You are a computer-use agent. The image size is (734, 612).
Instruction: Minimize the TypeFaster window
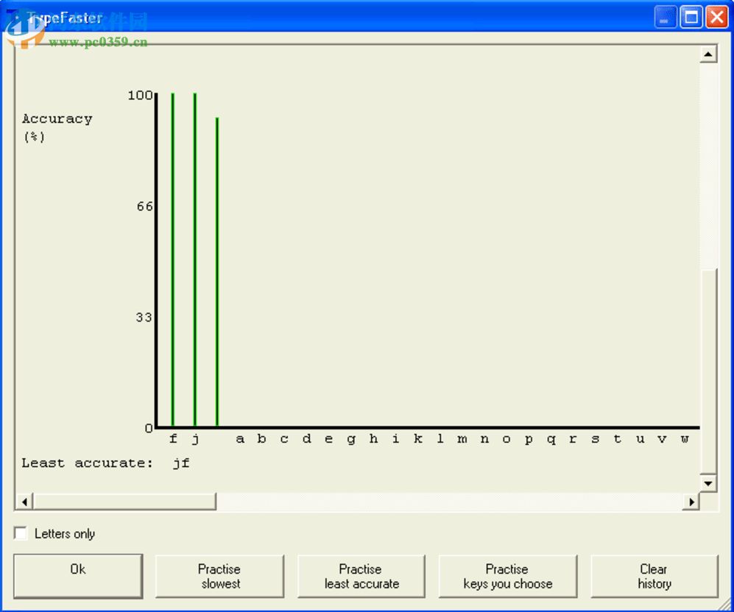click(x=666, y=18)
